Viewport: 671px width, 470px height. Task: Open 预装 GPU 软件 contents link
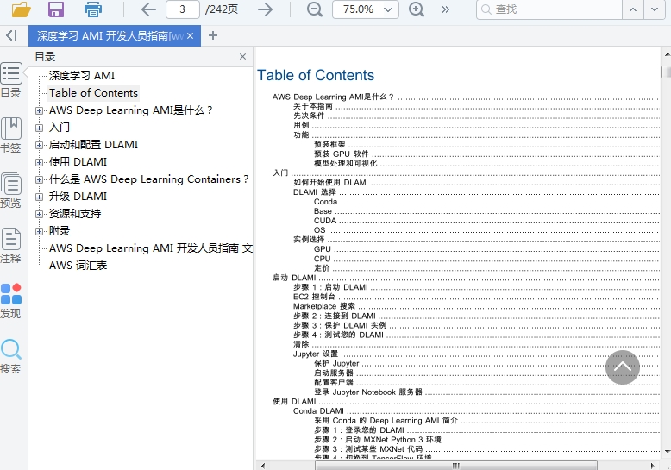(341, 154)
